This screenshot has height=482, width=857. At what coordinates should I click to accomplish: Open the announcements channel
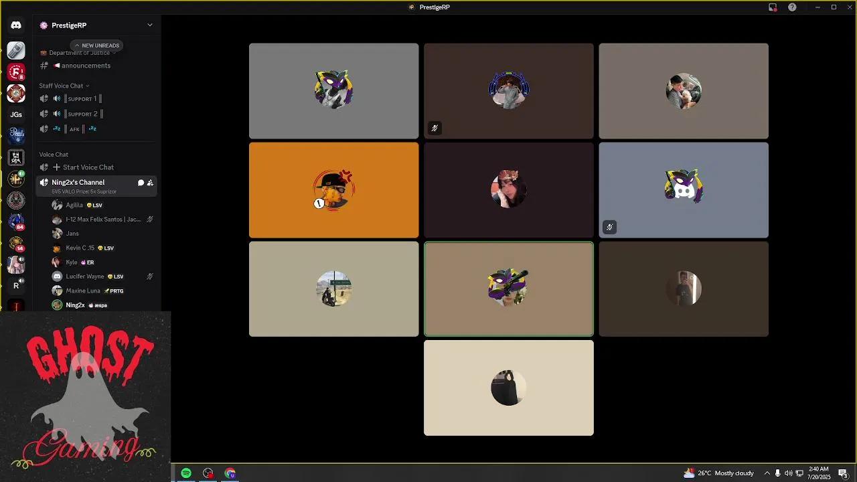pyautogui.click(x=86, y=65)
